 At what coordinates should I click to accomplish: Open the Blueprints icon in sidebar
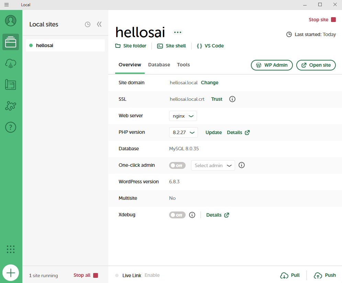[x=11, y=85]
